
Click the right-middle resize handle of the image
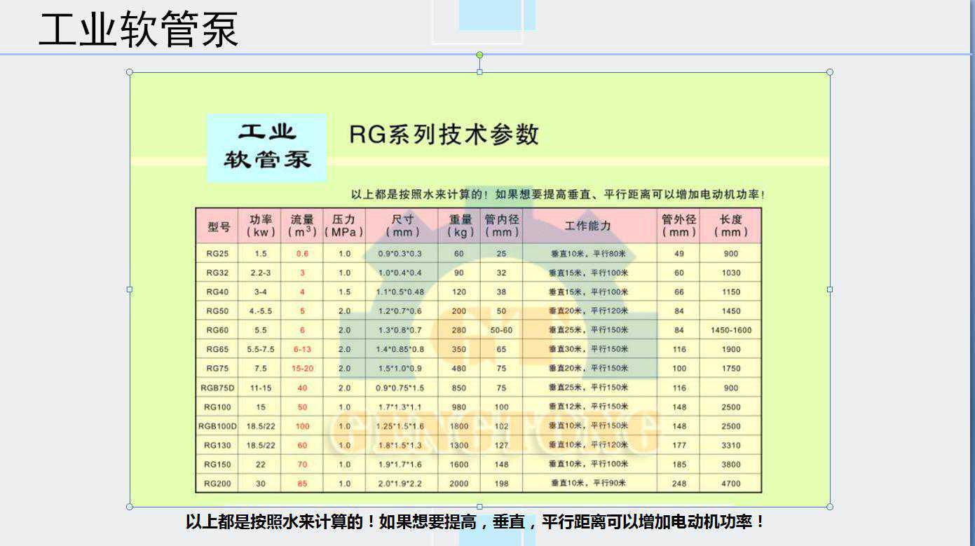tap(830, 289)
